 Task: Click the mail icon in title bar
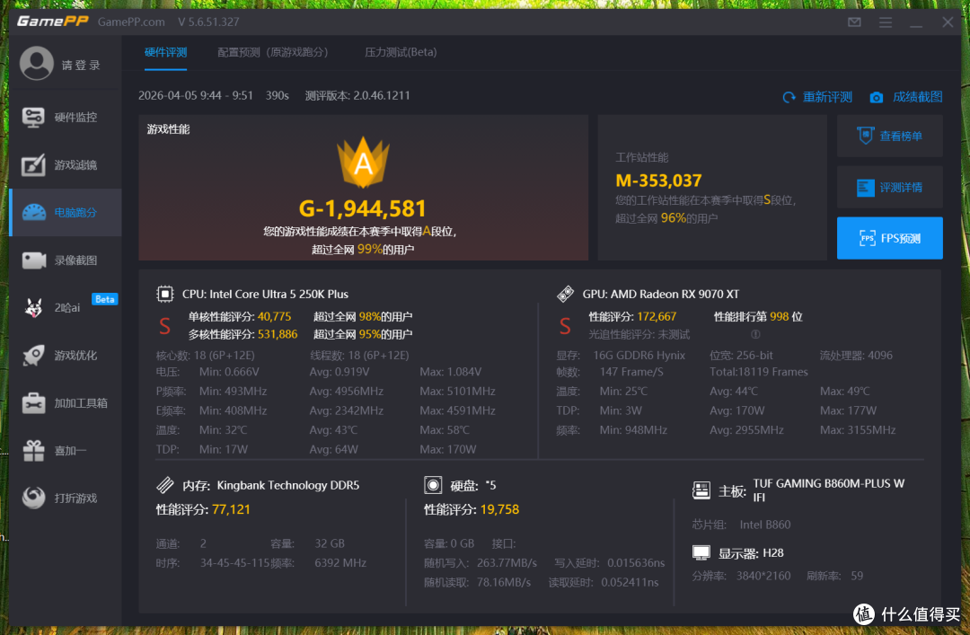coord(854,22)
